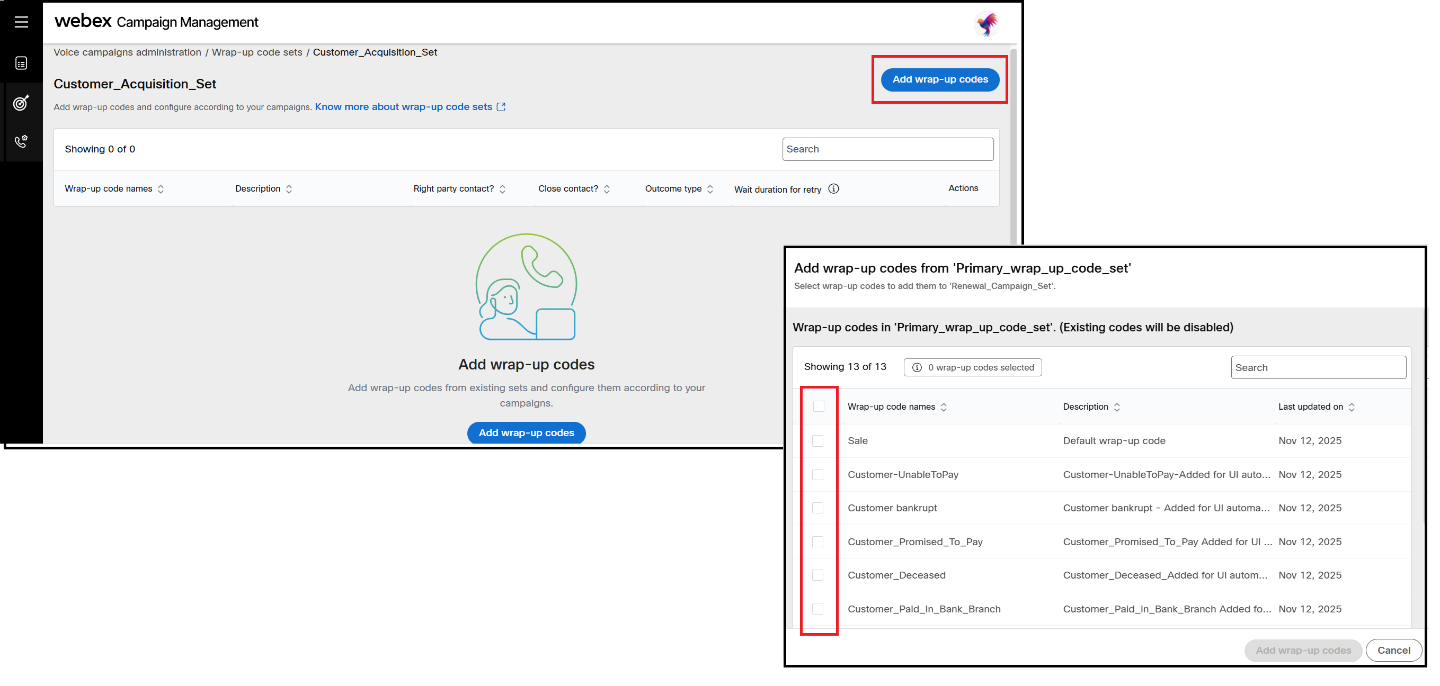Click info icon in wrap-up codes selected badge

[917, 367]
